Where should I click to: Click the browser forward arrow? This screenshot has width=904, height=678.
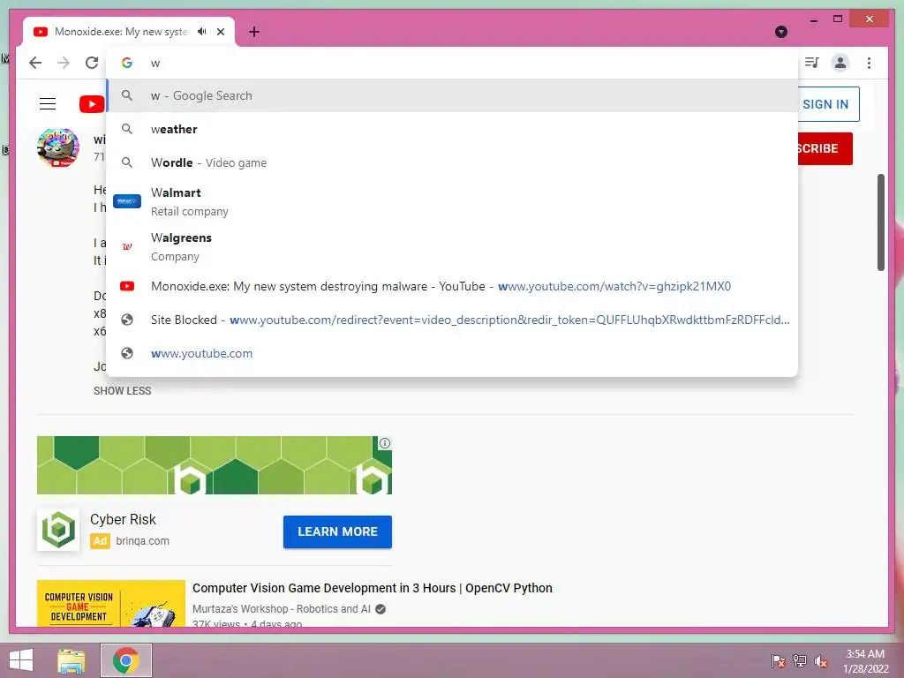(x=64, y=63)
